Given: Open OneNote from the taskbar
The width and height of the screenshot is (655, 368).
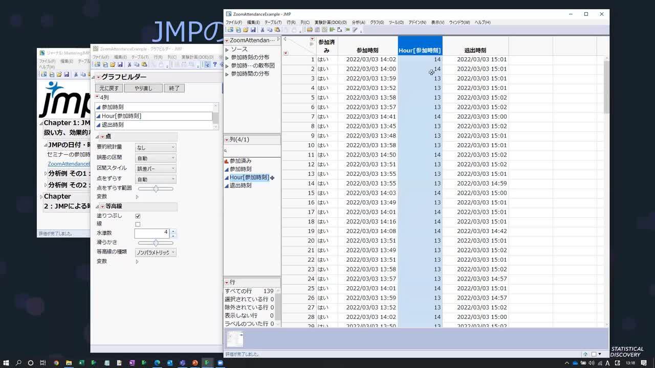Looking at the screenshot, I should coord(132,363).
